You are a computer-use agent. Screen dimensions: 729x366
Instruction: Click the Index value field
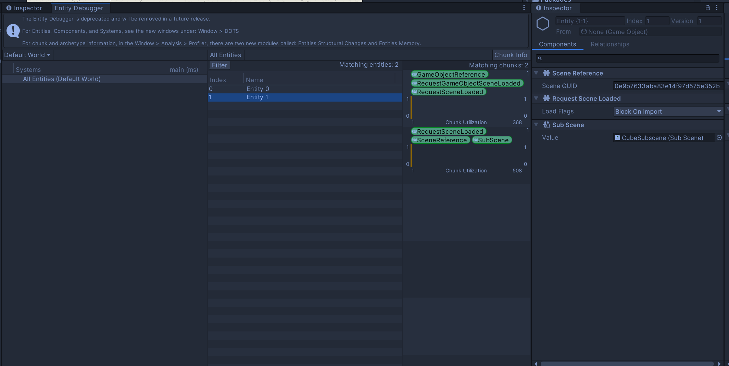tap(657, 21)
